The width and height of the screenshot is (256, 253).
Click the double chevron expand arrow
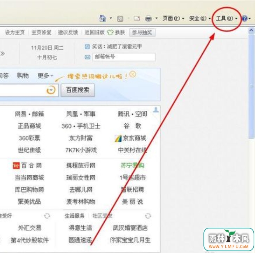2,54
